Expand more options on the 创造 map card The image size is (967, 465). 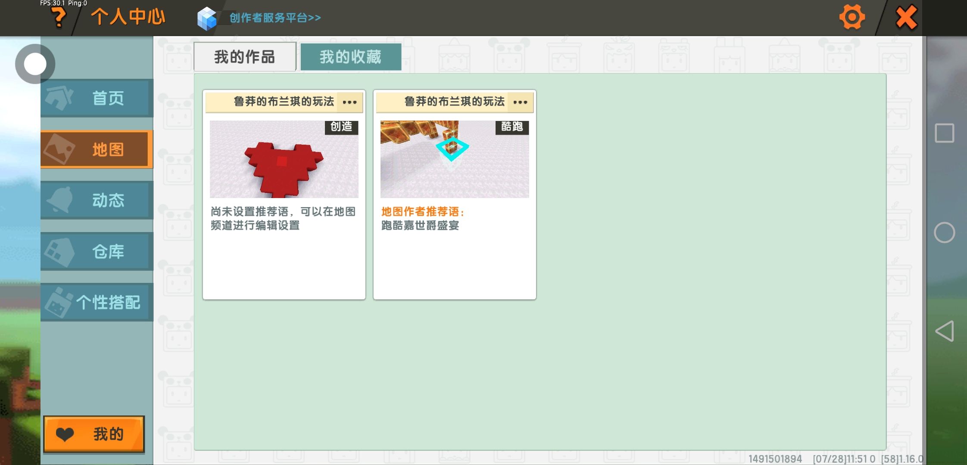[349, 102]
